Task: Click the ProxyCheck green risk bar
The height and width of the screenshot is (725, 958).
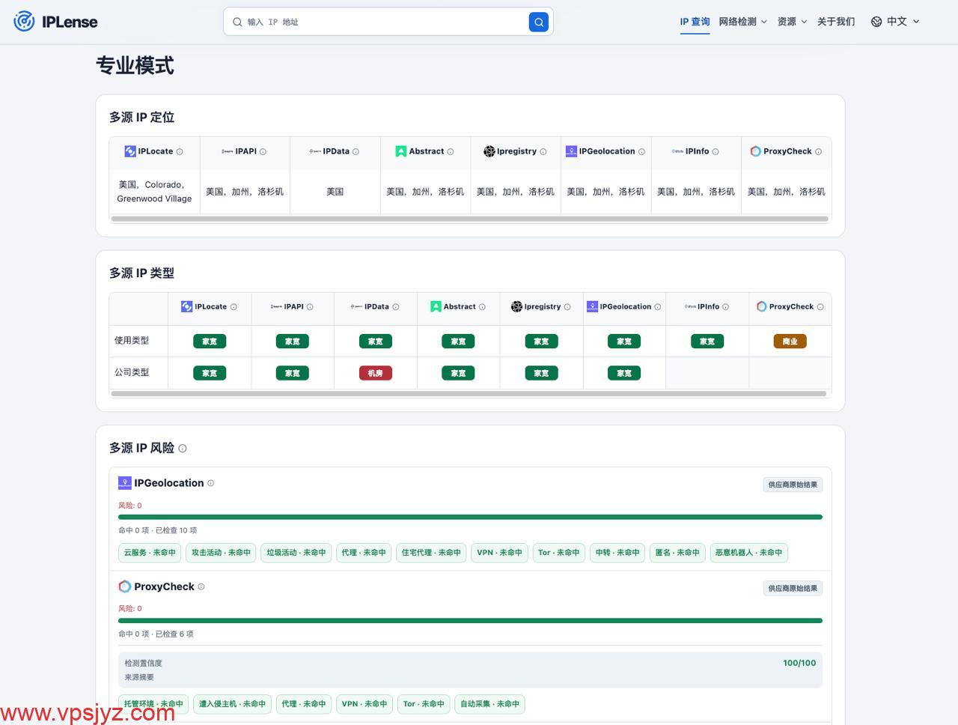Action: [470, 620]
